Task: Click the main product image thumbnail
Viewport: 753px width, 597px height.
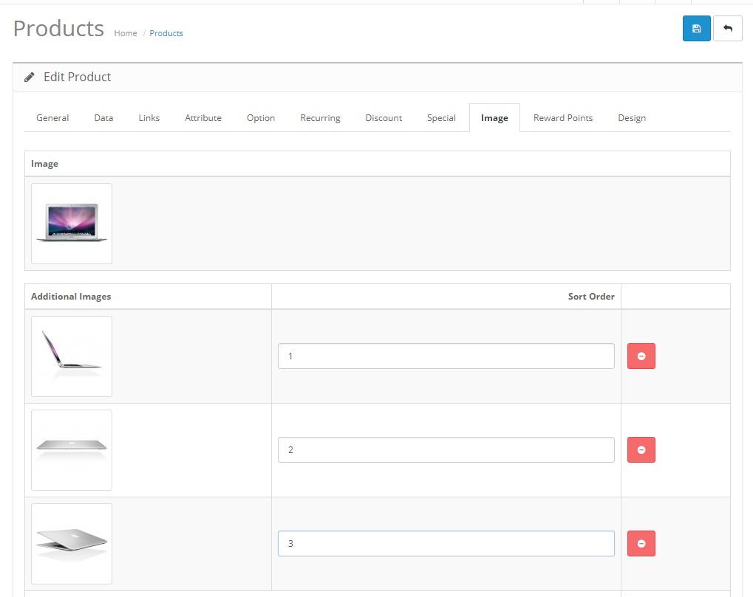Action: [72, 224]
